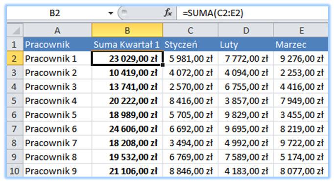Click the Name Box showing B2

click(x=55, y=13)
